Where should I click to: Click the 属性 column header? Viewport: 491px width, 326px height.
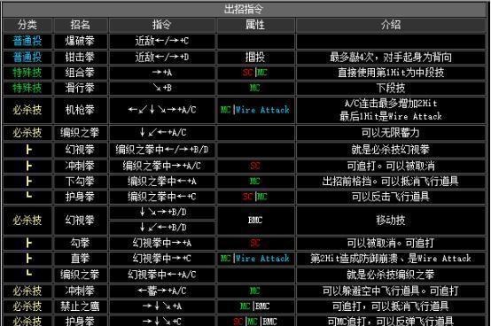[x=255, y=25]
